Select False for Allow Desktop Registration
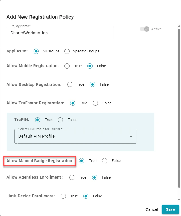The image size is (181, 216). 93,84
